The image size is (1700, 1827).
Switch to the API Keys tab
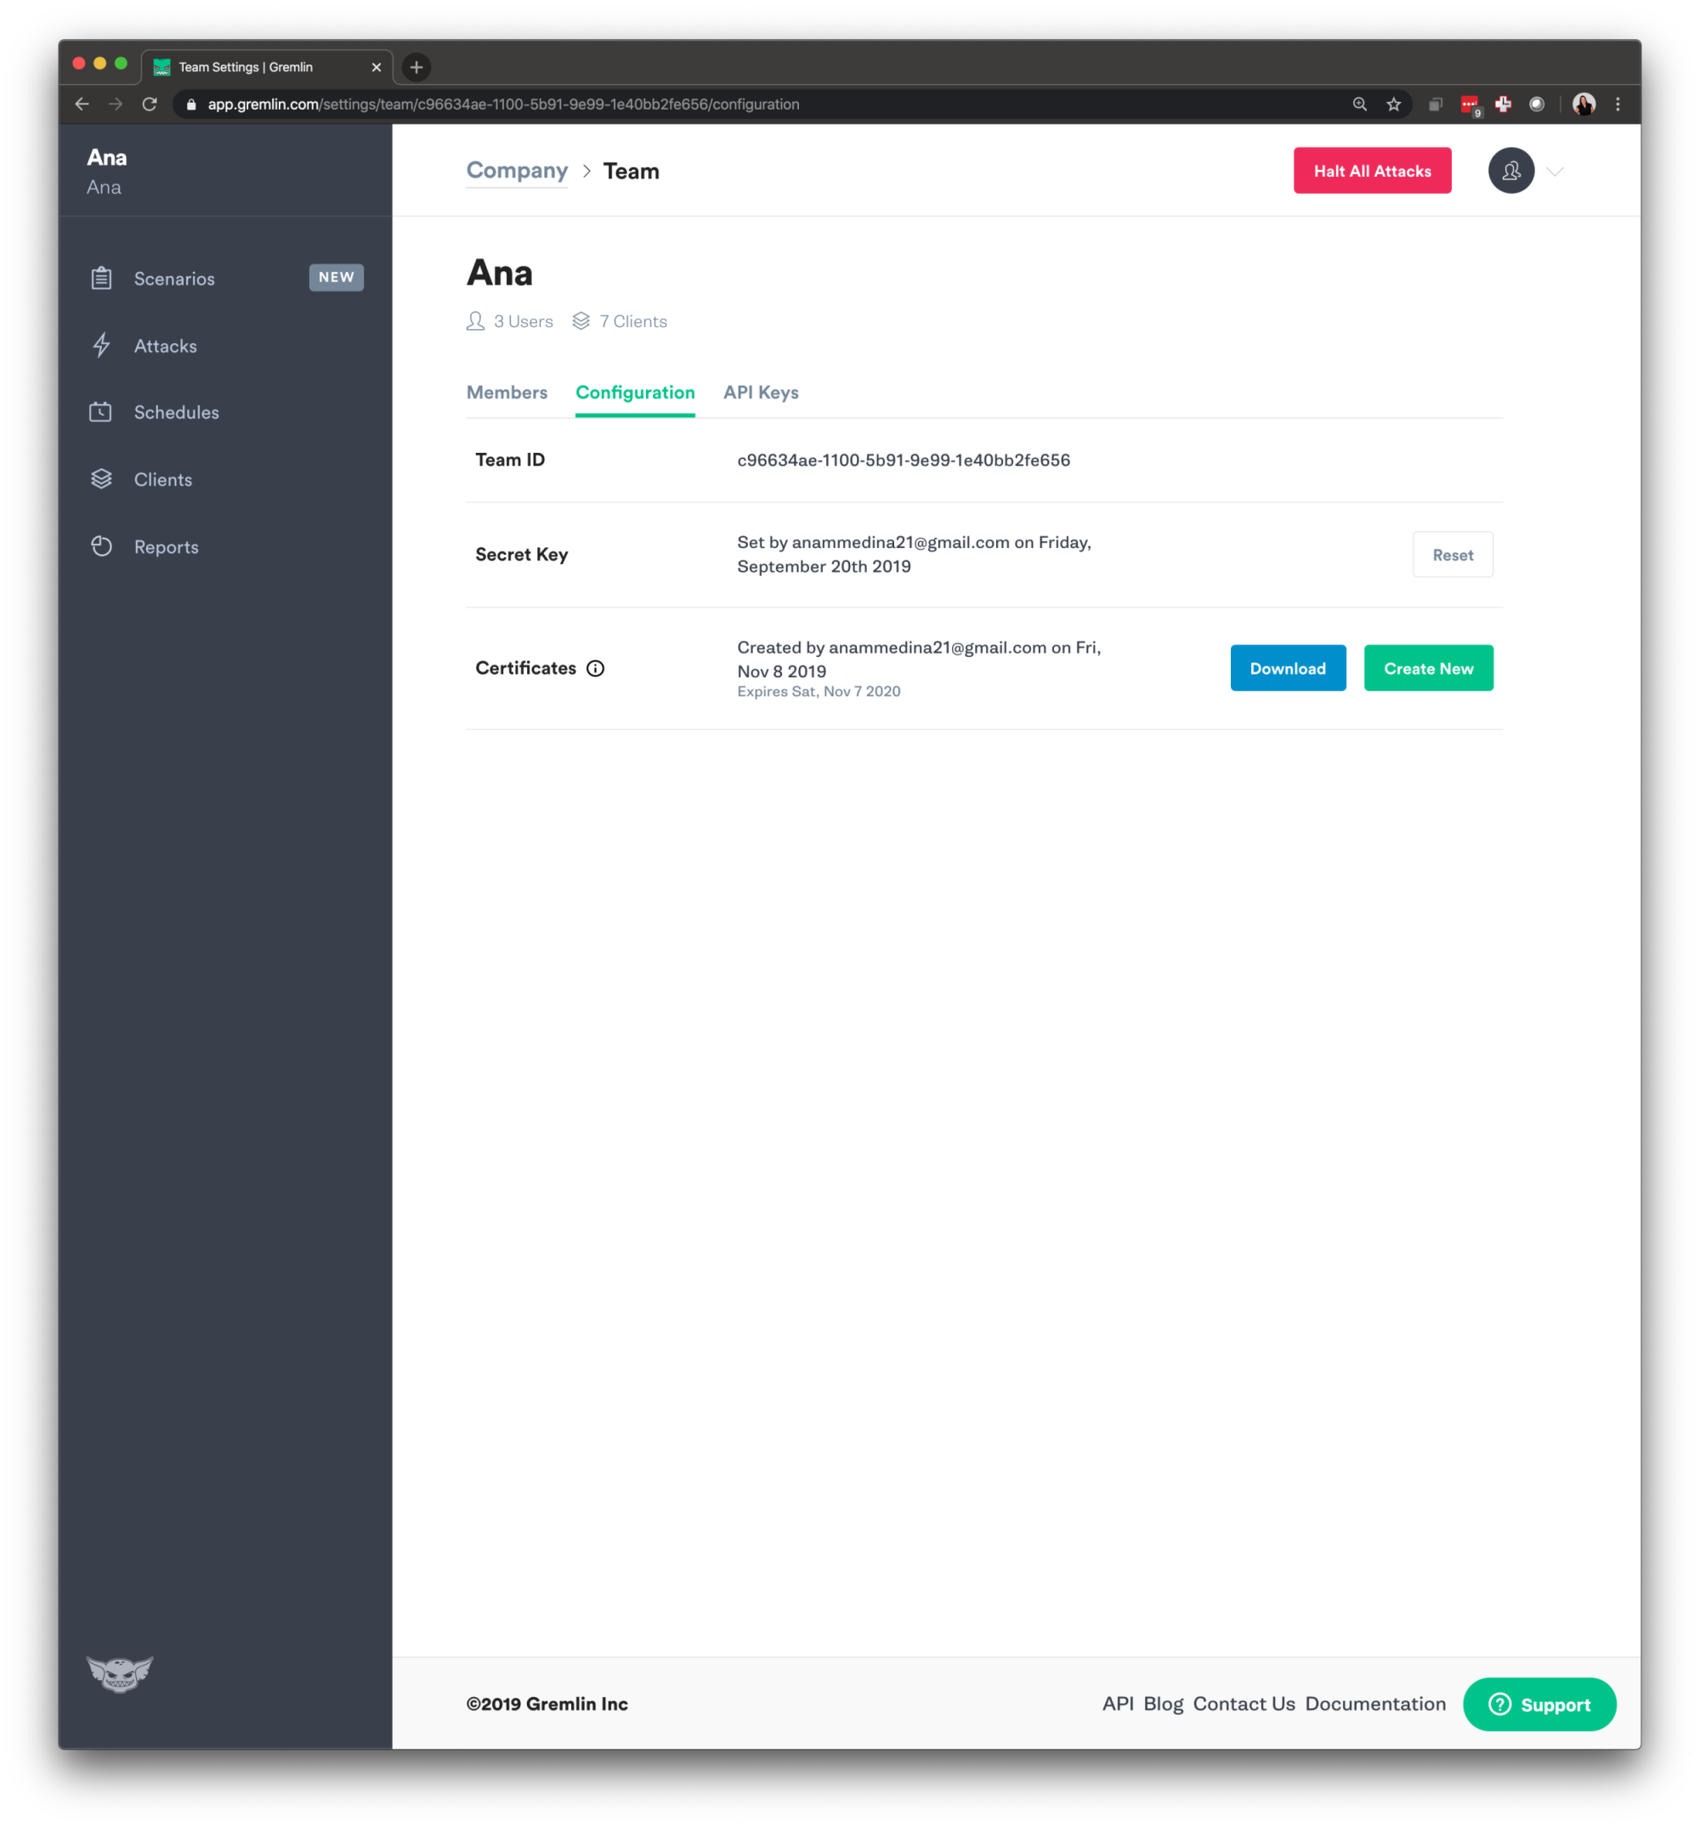click(x=762, y=393)
